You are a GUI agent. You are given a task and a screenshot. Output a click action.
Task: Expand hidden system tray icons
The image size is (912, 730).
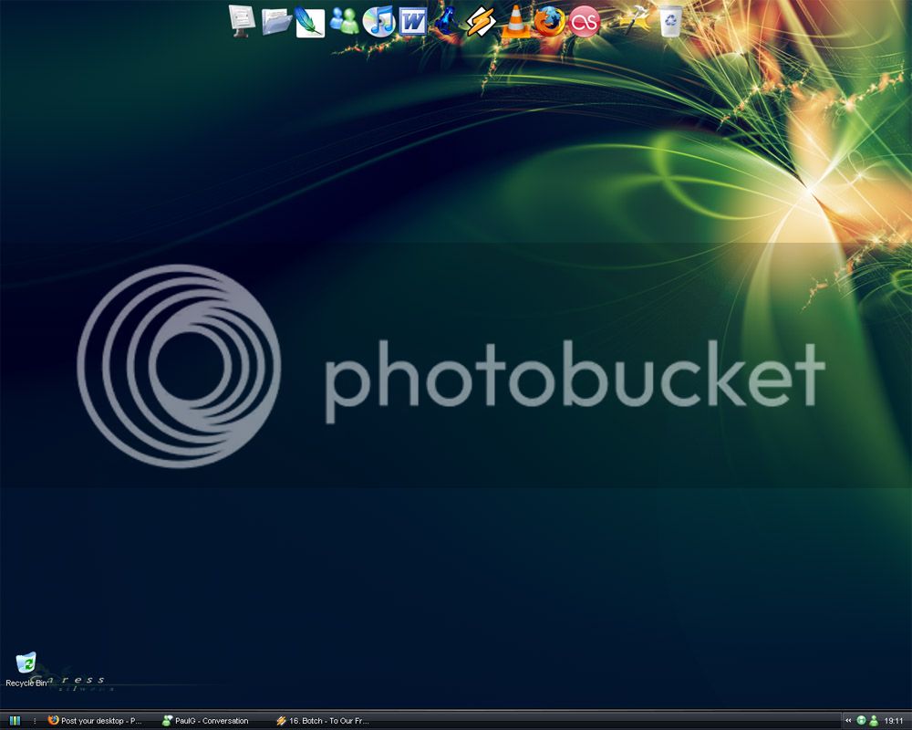(x=848, y=721)
